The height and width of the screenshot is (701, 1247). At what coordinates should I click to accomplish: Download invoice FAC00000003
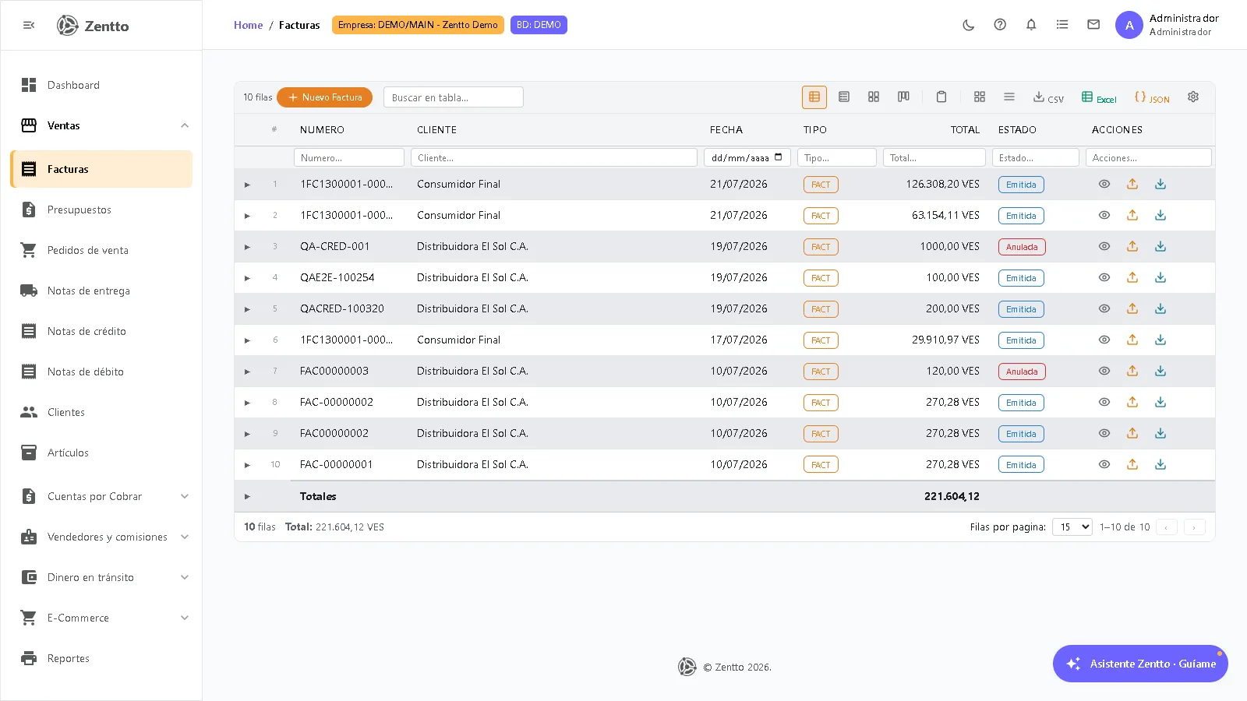1160,371
